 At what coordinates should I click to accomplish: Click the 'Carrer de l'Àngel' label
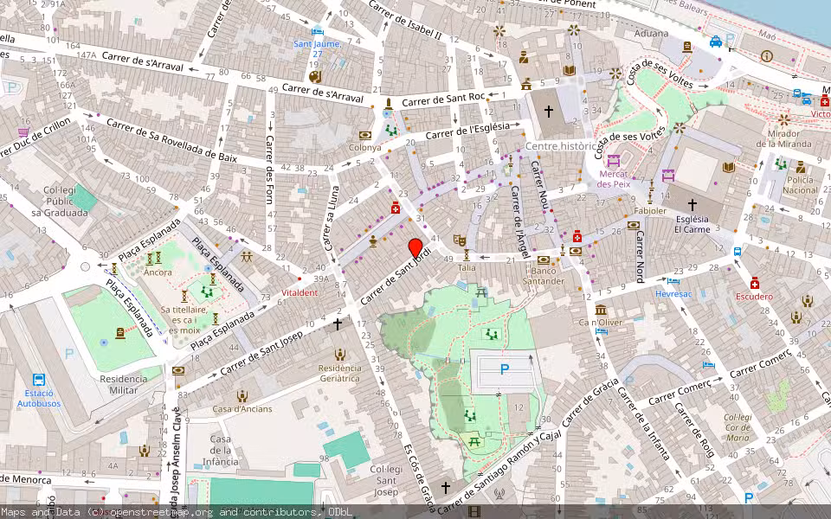(x=520, y=222)
